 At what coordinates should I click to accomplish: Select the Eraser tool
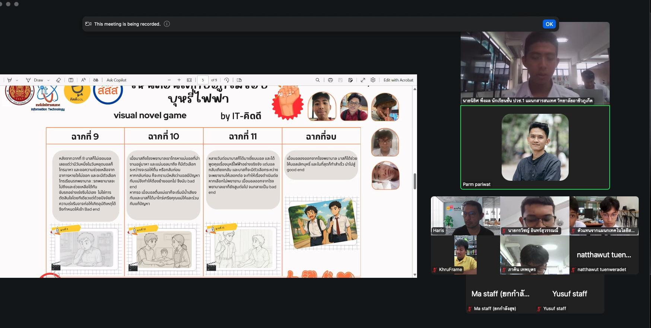coord(58,80)
